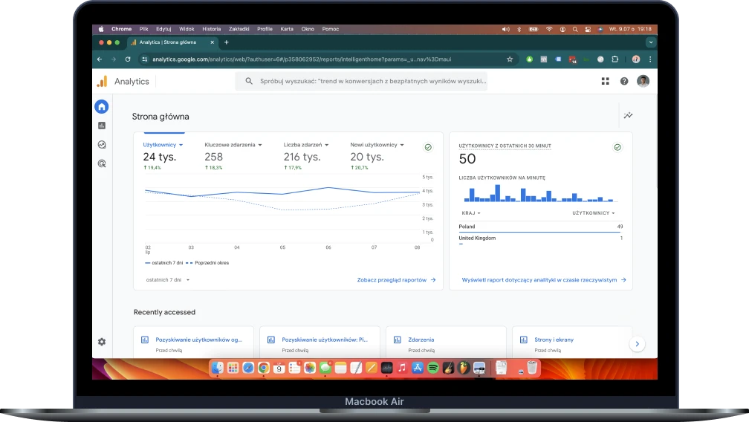This screenshot has width=749, height=422.
Task: Bookmark this page with the star icon
Action: coord(510,59)
